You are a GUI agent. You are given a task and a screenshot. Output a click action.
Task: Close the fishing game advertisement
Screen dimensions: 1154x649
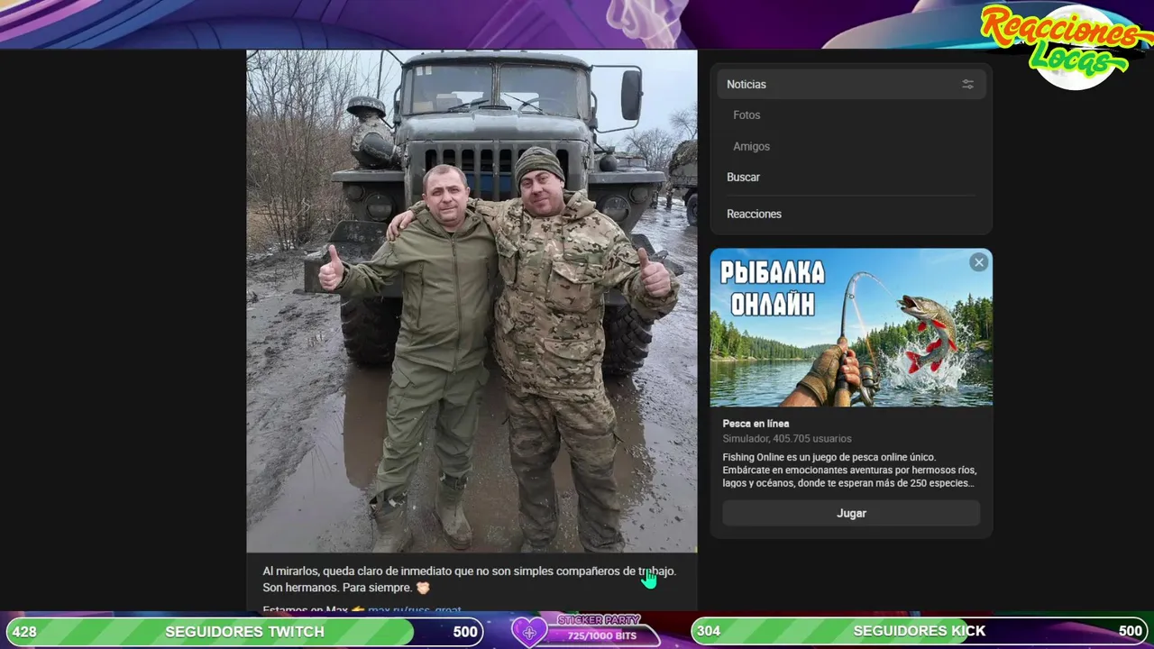[979, 262]
